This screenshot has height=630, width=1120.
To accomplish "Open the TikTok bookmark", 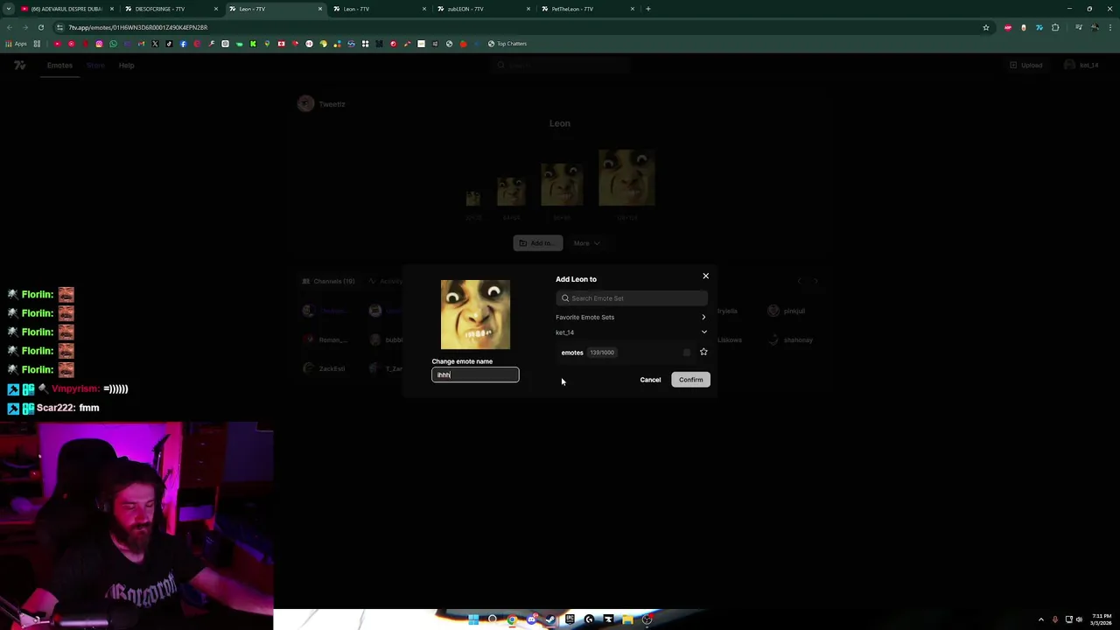I will (169, 44).
